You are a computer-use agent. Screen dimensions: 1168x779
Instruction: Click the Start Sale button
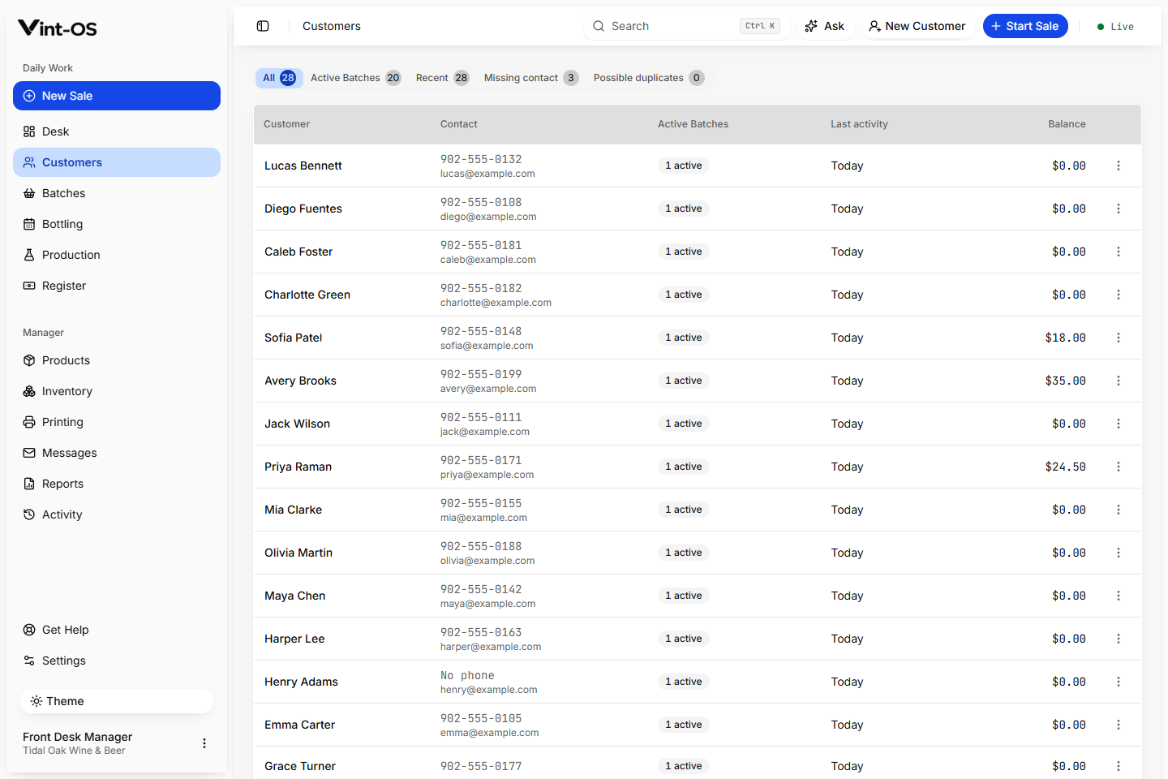click(x=1025, y=26)
